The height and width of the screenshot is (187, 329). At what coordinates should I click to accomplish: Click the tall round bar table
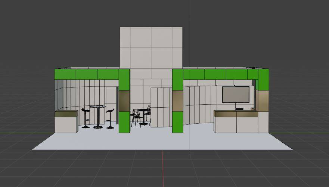pos(98,117)
